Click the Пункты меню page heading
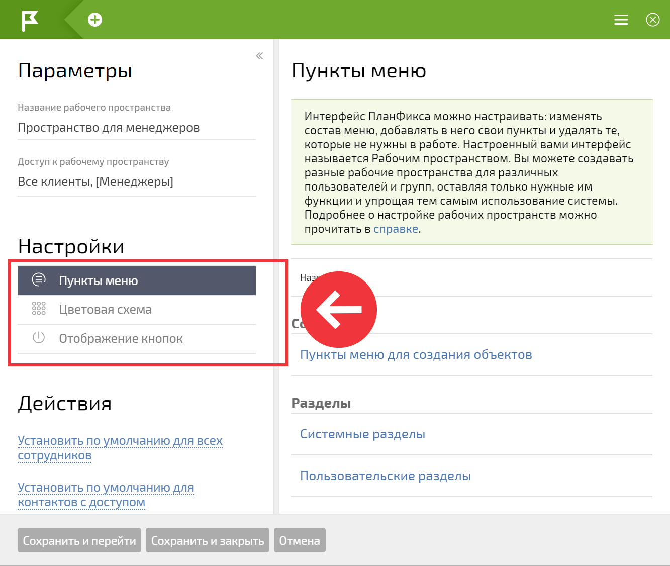The image size is (670, 566). (359, 71)
